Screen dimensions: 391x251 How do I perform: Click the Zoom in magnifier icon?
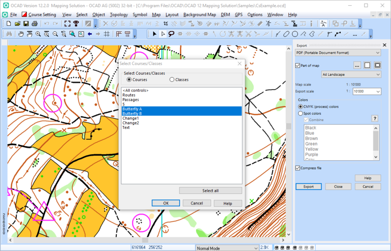point(38,34)
